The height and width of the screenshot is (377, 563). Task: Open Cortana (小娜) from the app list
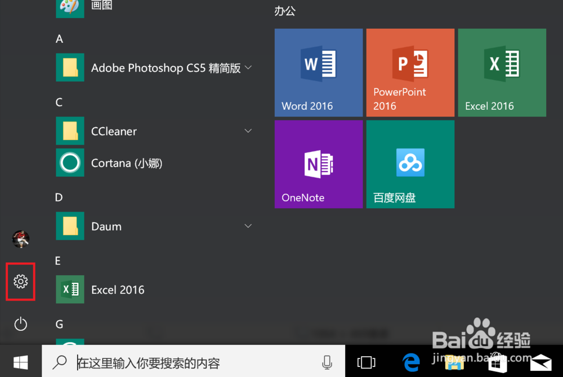tap(154, 163)
